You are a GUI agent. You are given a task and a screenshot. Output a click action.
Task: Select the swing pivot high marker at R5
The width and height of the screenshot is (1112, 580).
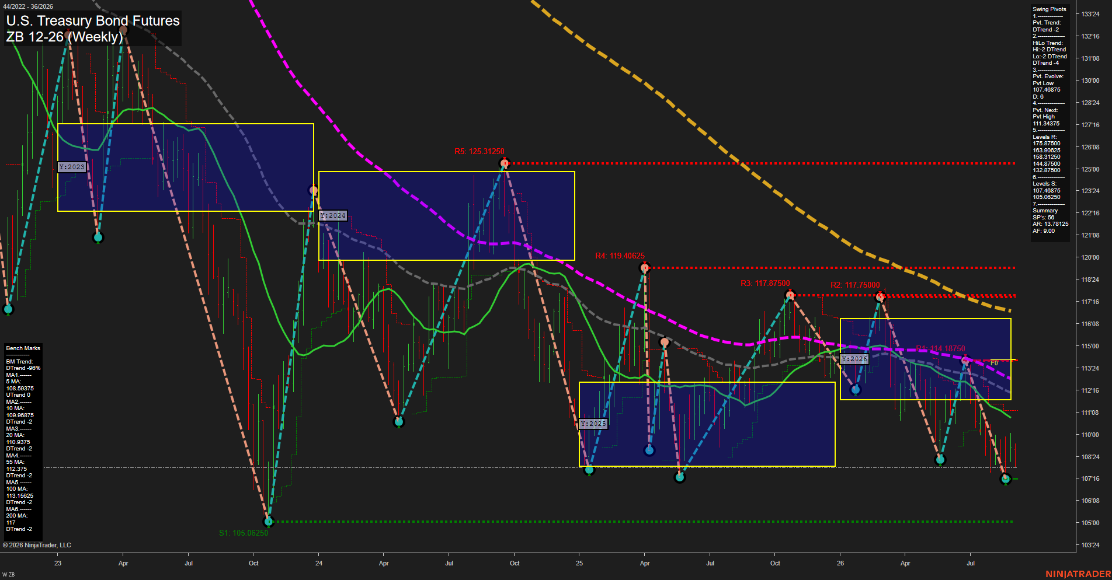click(505, 163)
